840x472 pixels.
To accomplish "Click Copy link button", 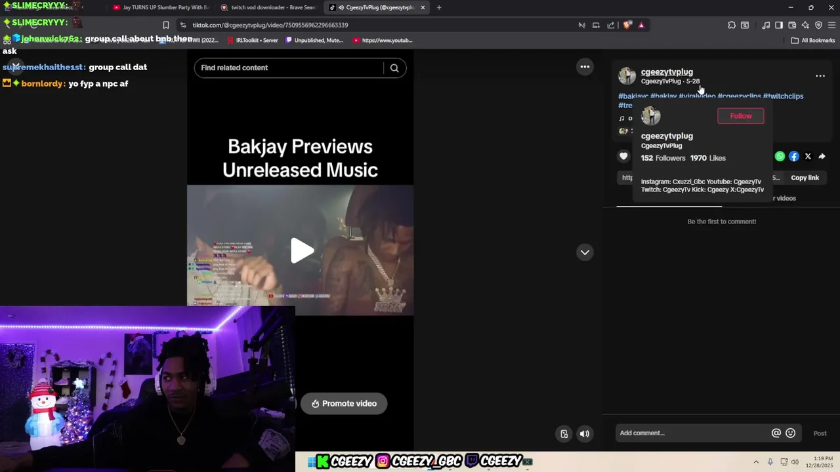I will (805, 178).
